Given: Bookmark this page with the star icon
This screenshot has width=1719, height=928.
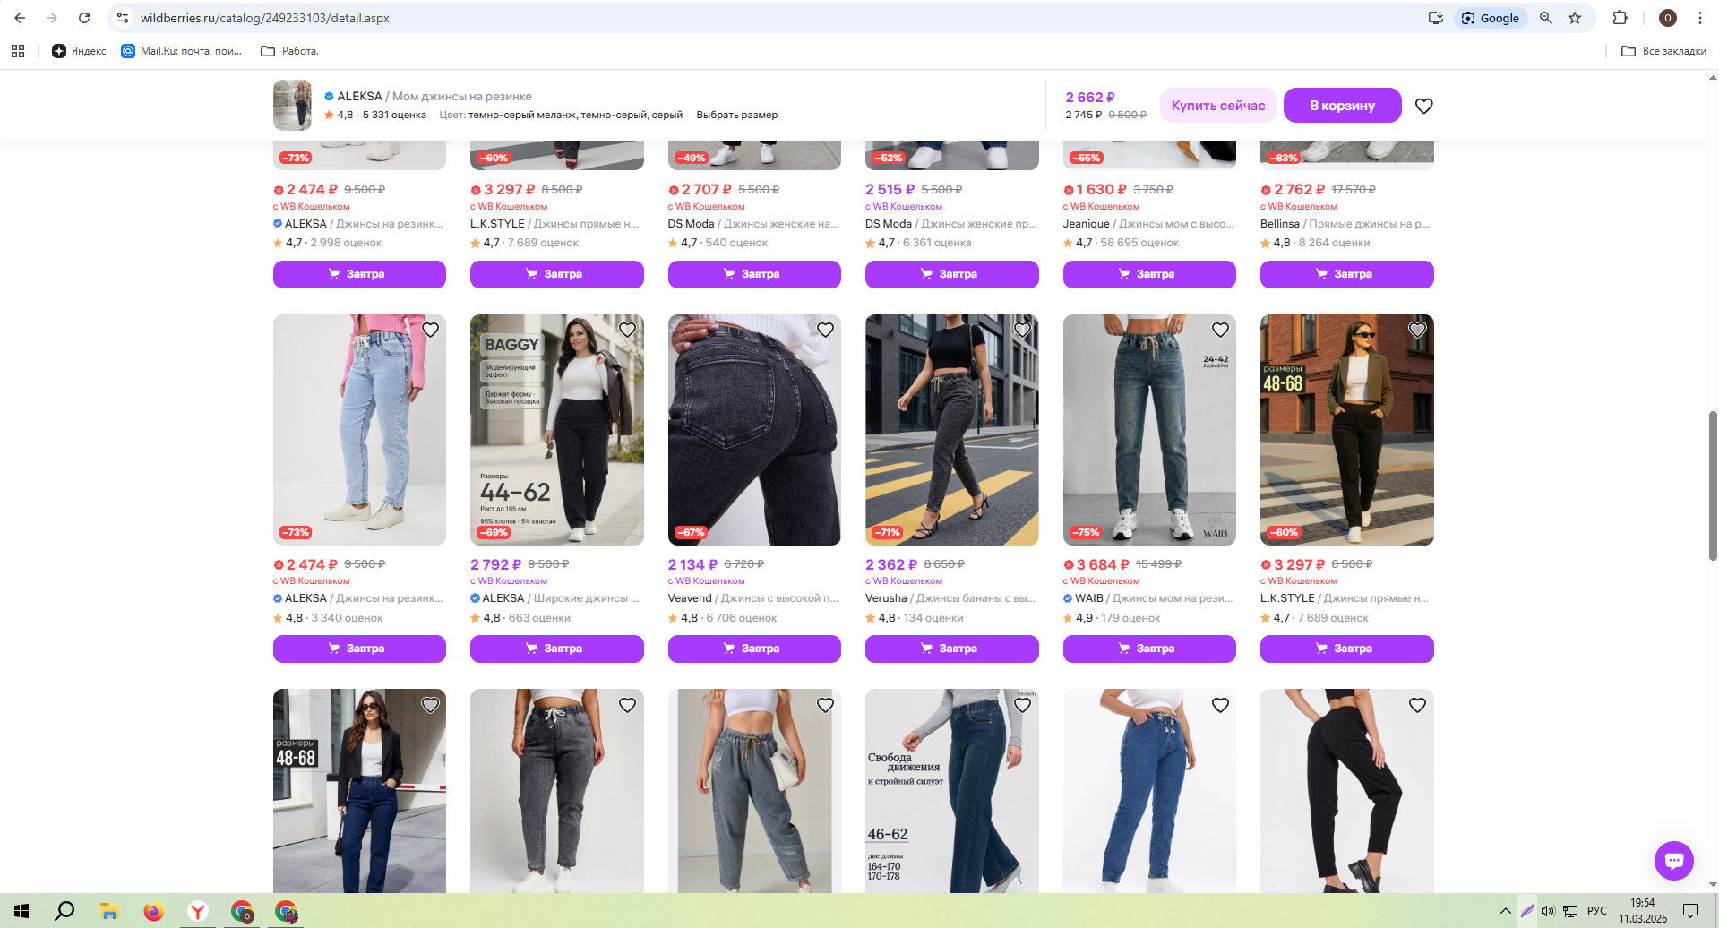Looking at the screenshot, I should pyautogui.click(x=1575, y=18).
